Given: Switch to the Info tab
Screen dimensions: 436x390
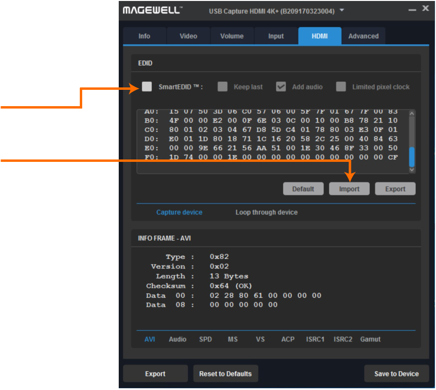Looking at the screenshot, I should tap(144, 36).
